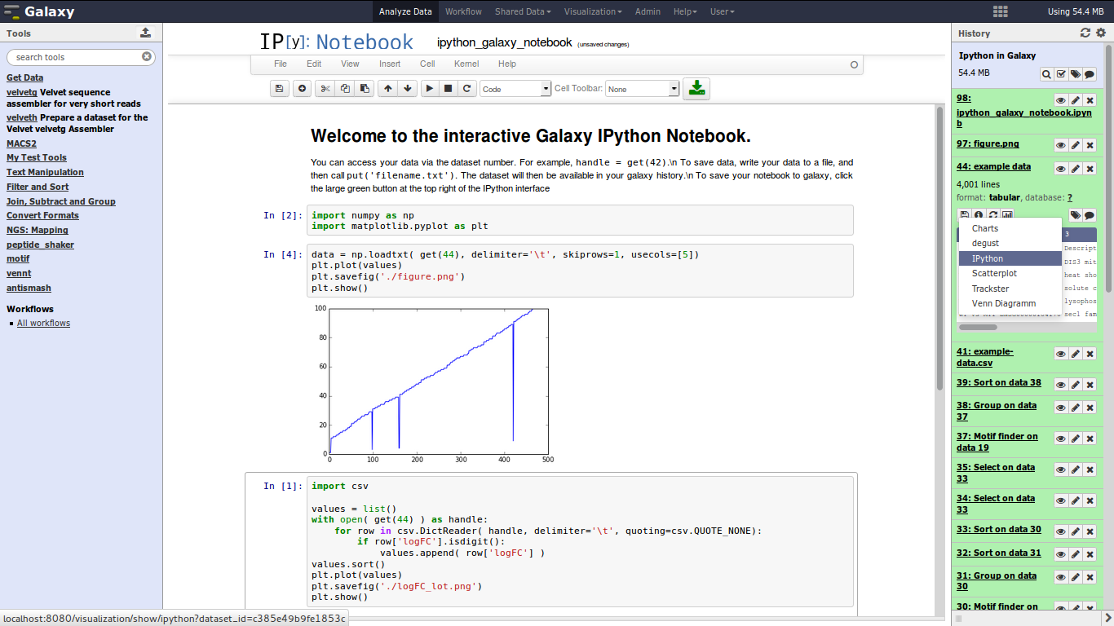Open dataset 97: figure.png title link
1114x626 pixels.
click(x=988, y=143)
